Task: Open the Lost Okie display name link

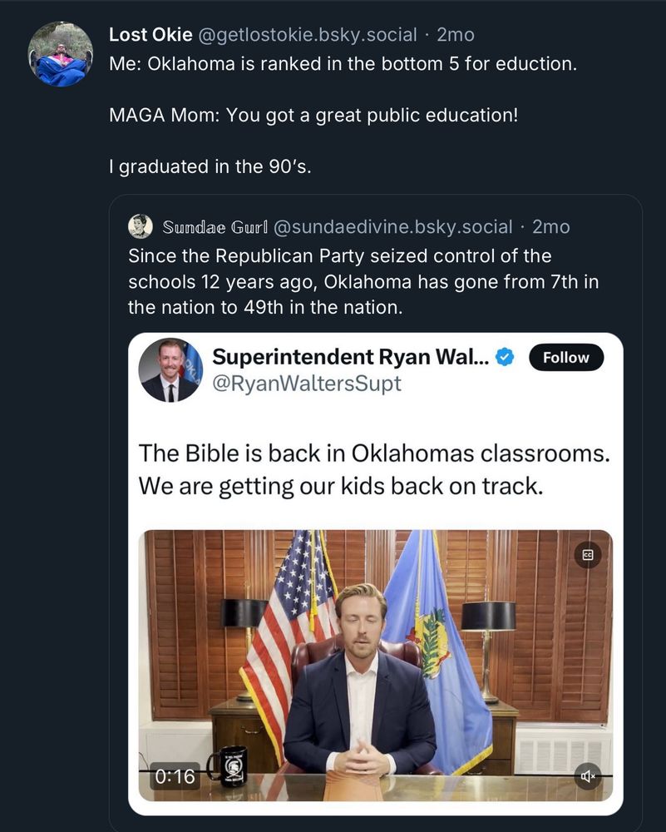Action: 150,35
